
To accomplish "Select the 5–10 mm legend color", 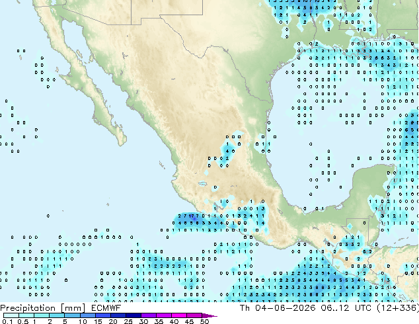I will coord(72,315).
